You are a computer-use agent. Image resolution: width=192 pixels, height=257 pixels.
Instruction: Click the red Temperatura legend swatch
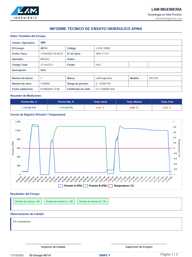coord(110,186)
